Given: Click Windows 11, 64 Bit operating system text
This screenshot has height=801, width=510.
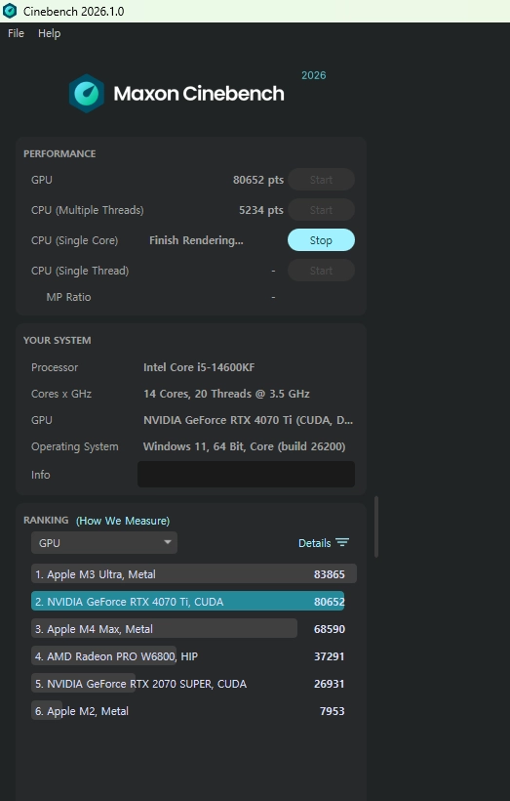Looking at the screenshot, I should tap(245, 446).
